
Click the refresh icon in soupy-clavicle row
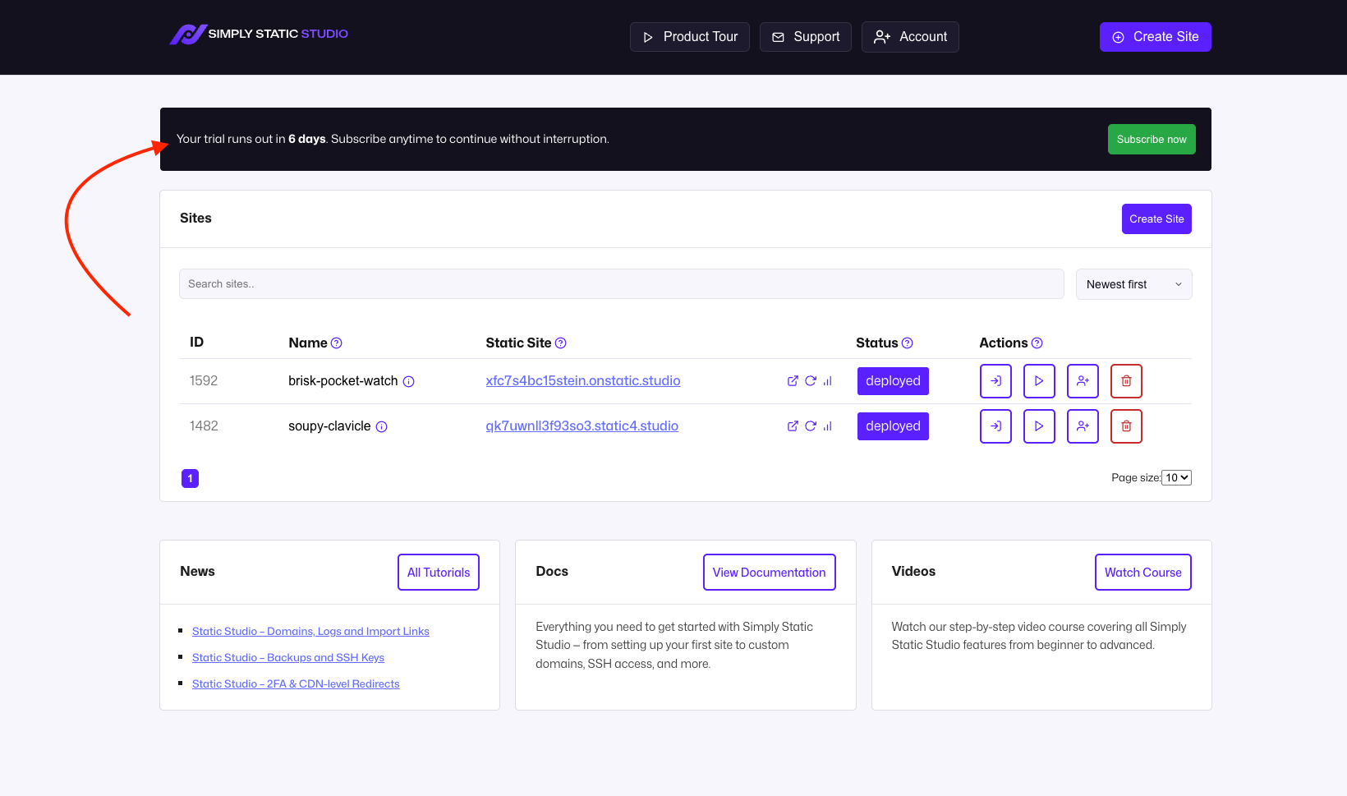coord(810,426)
